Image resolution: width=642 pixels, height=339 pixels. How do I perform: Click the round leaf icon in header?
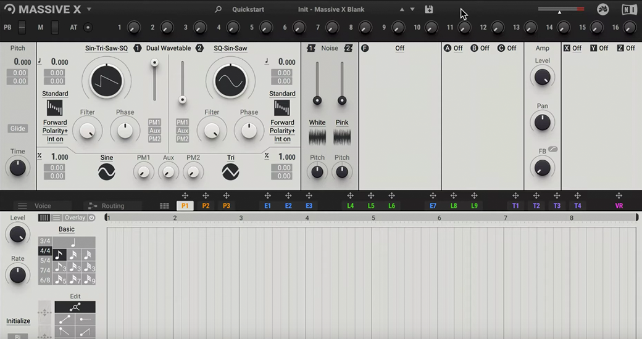point(602,9)
